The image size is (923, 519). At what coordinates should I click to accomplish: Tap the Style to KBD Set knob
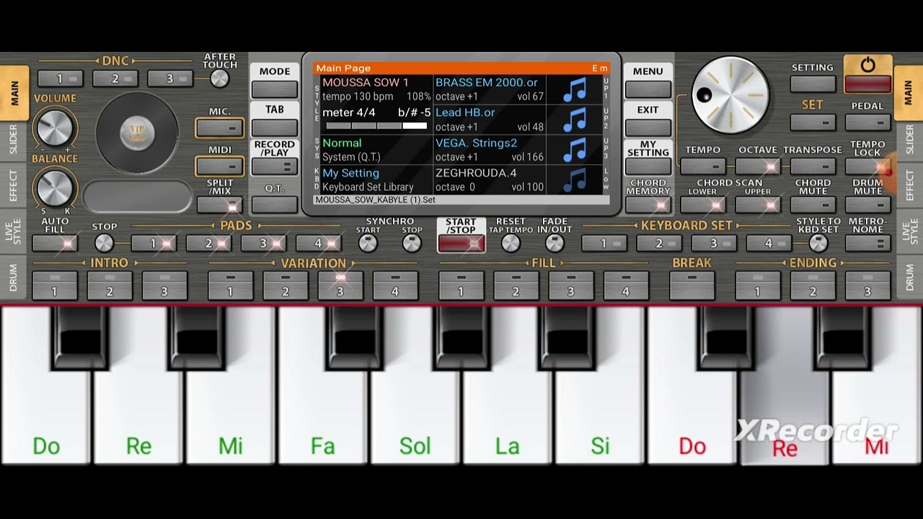(818, 243)
